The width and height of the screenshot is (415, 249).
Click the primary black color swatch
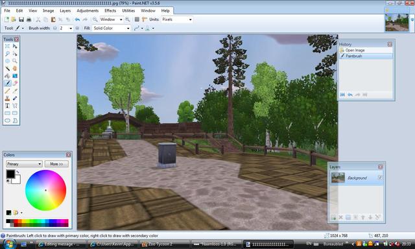pos(10,174)
